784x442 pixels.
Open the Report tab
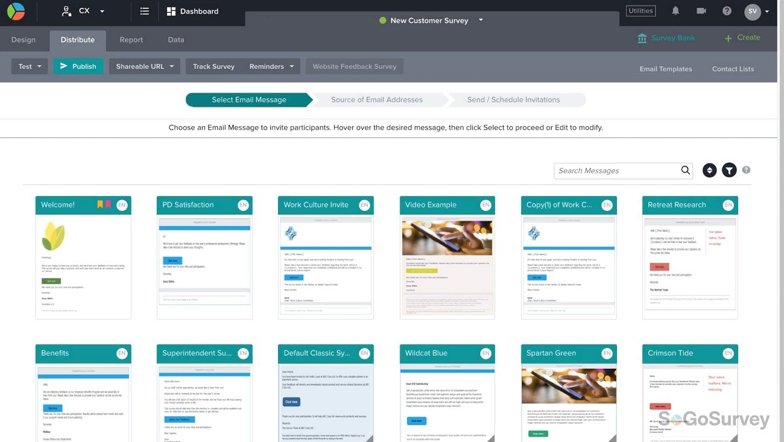pos(131,39)
